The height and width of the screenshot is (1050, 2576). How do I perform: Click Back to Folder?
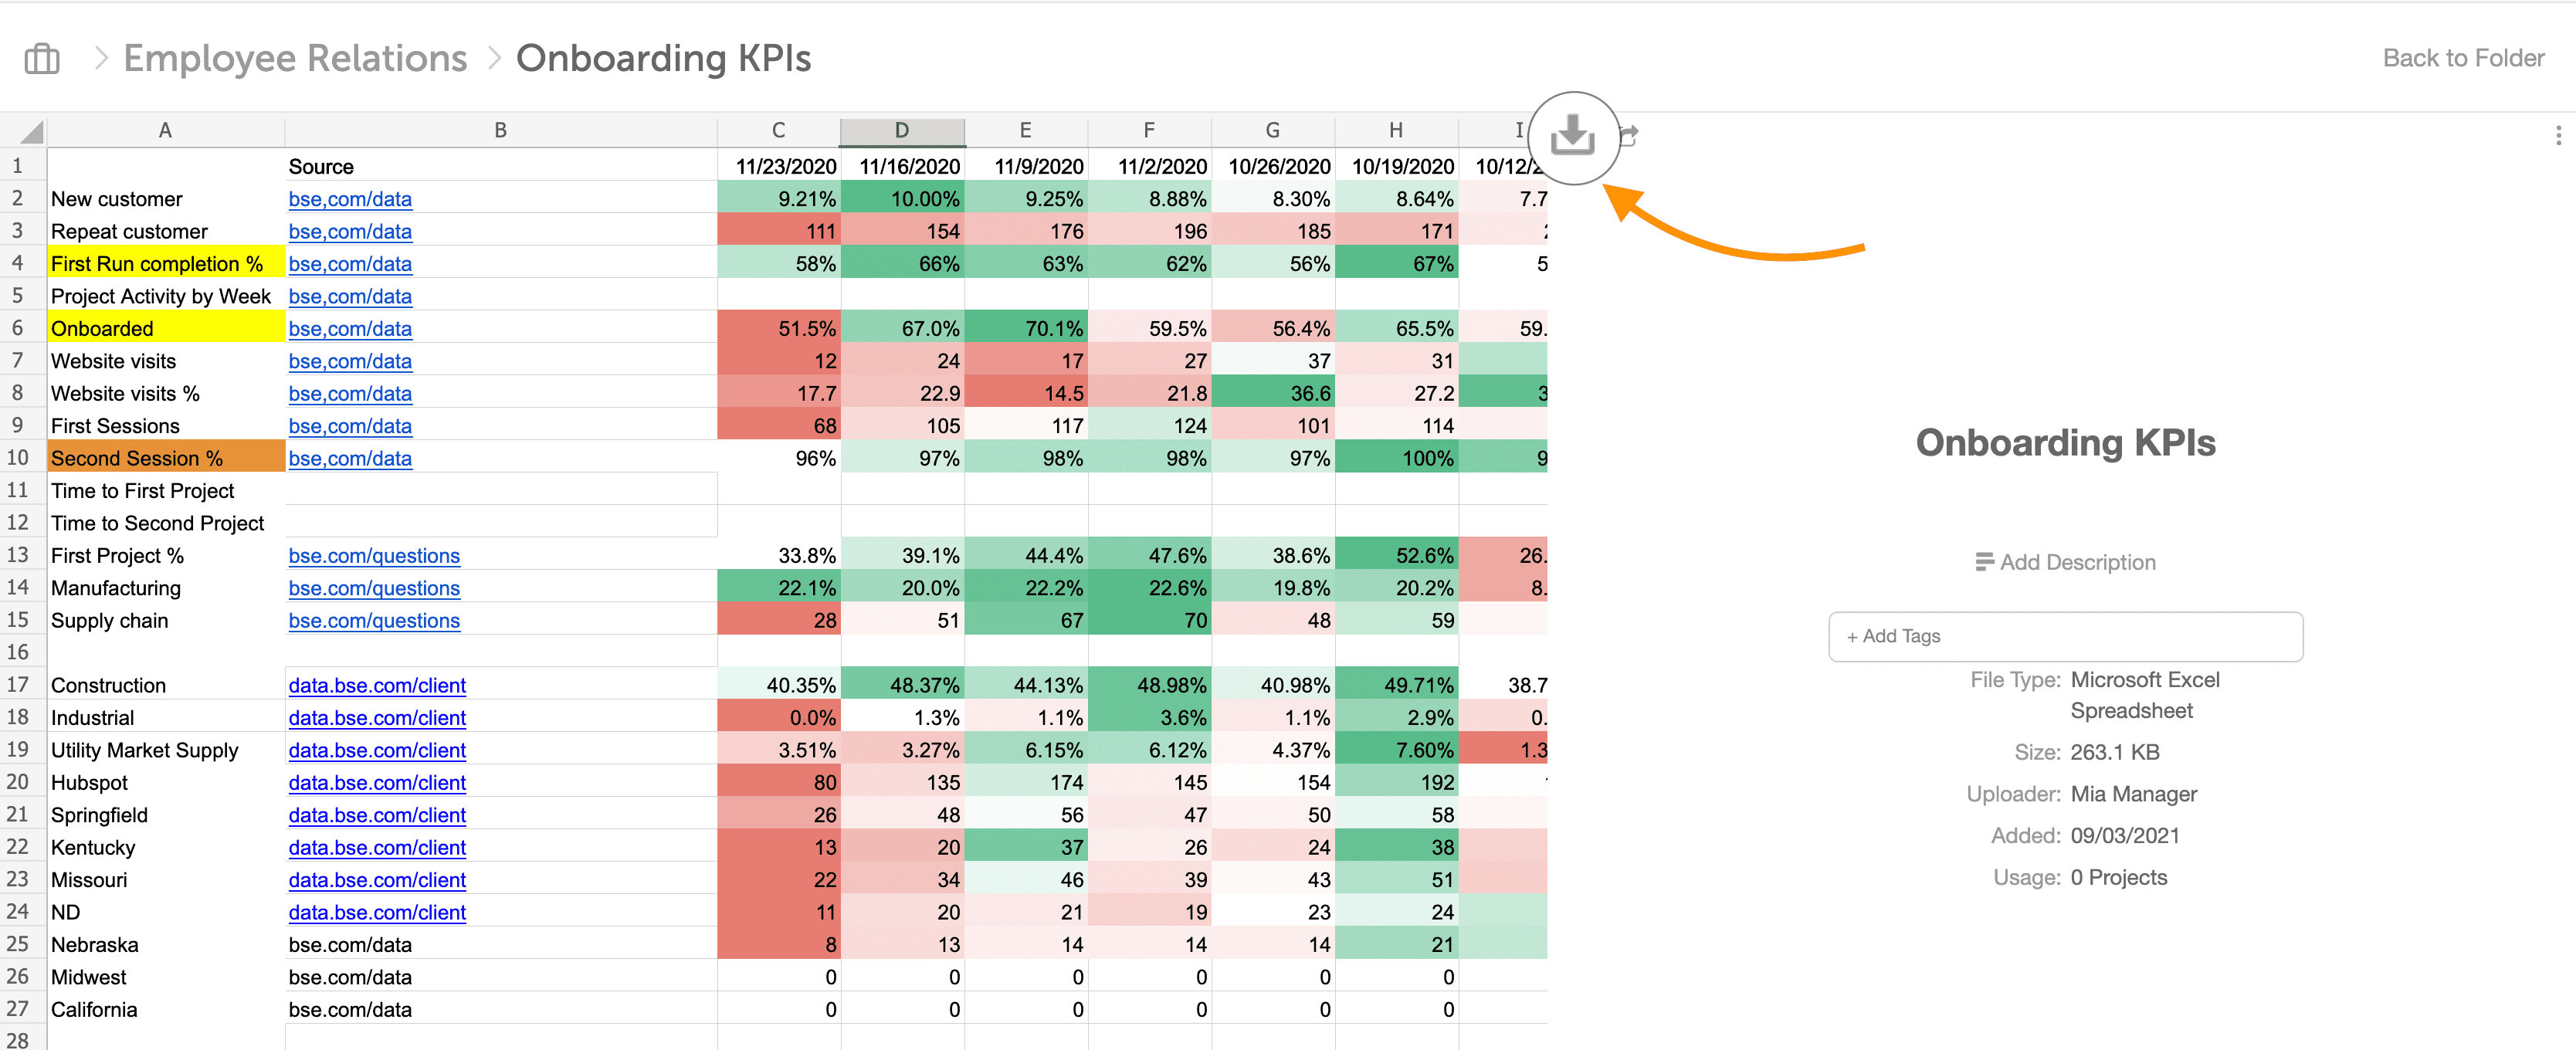[x=2463, y=58]
